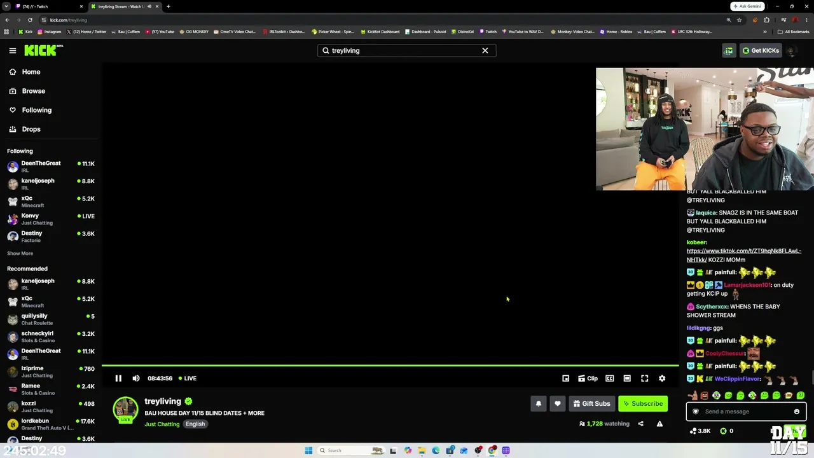The height and width of the screenshot is (458, 814).
Task: Open the Browse page
Action: point(33,91)
